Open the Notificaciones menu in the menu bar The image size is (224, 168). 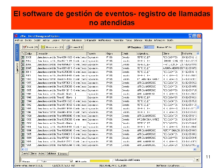click(105, 40)
